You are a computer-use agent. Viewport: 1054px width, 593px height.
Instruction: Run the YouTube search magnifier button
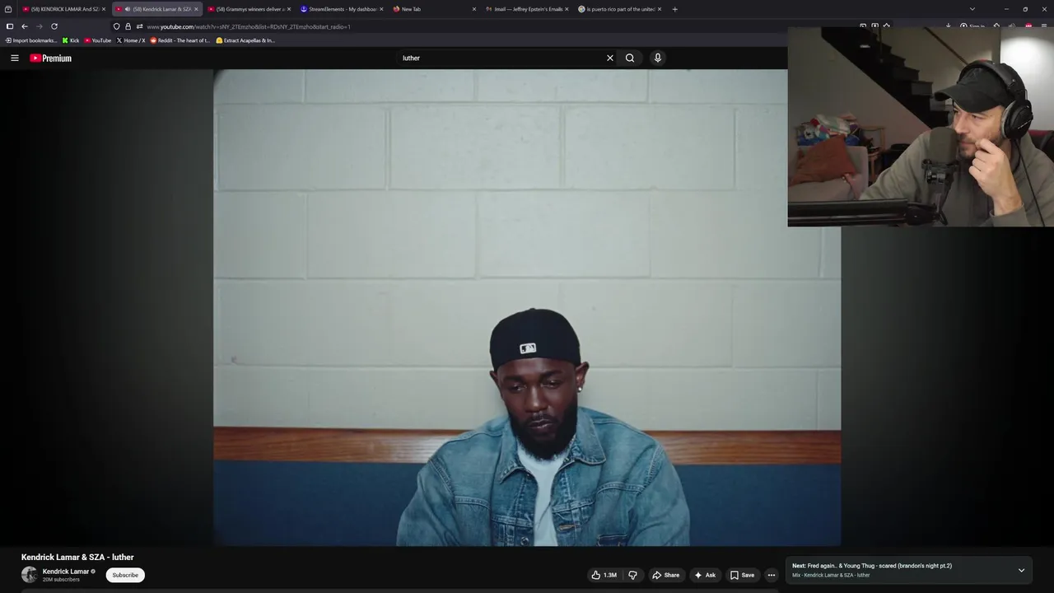click(x=630, y=58)
